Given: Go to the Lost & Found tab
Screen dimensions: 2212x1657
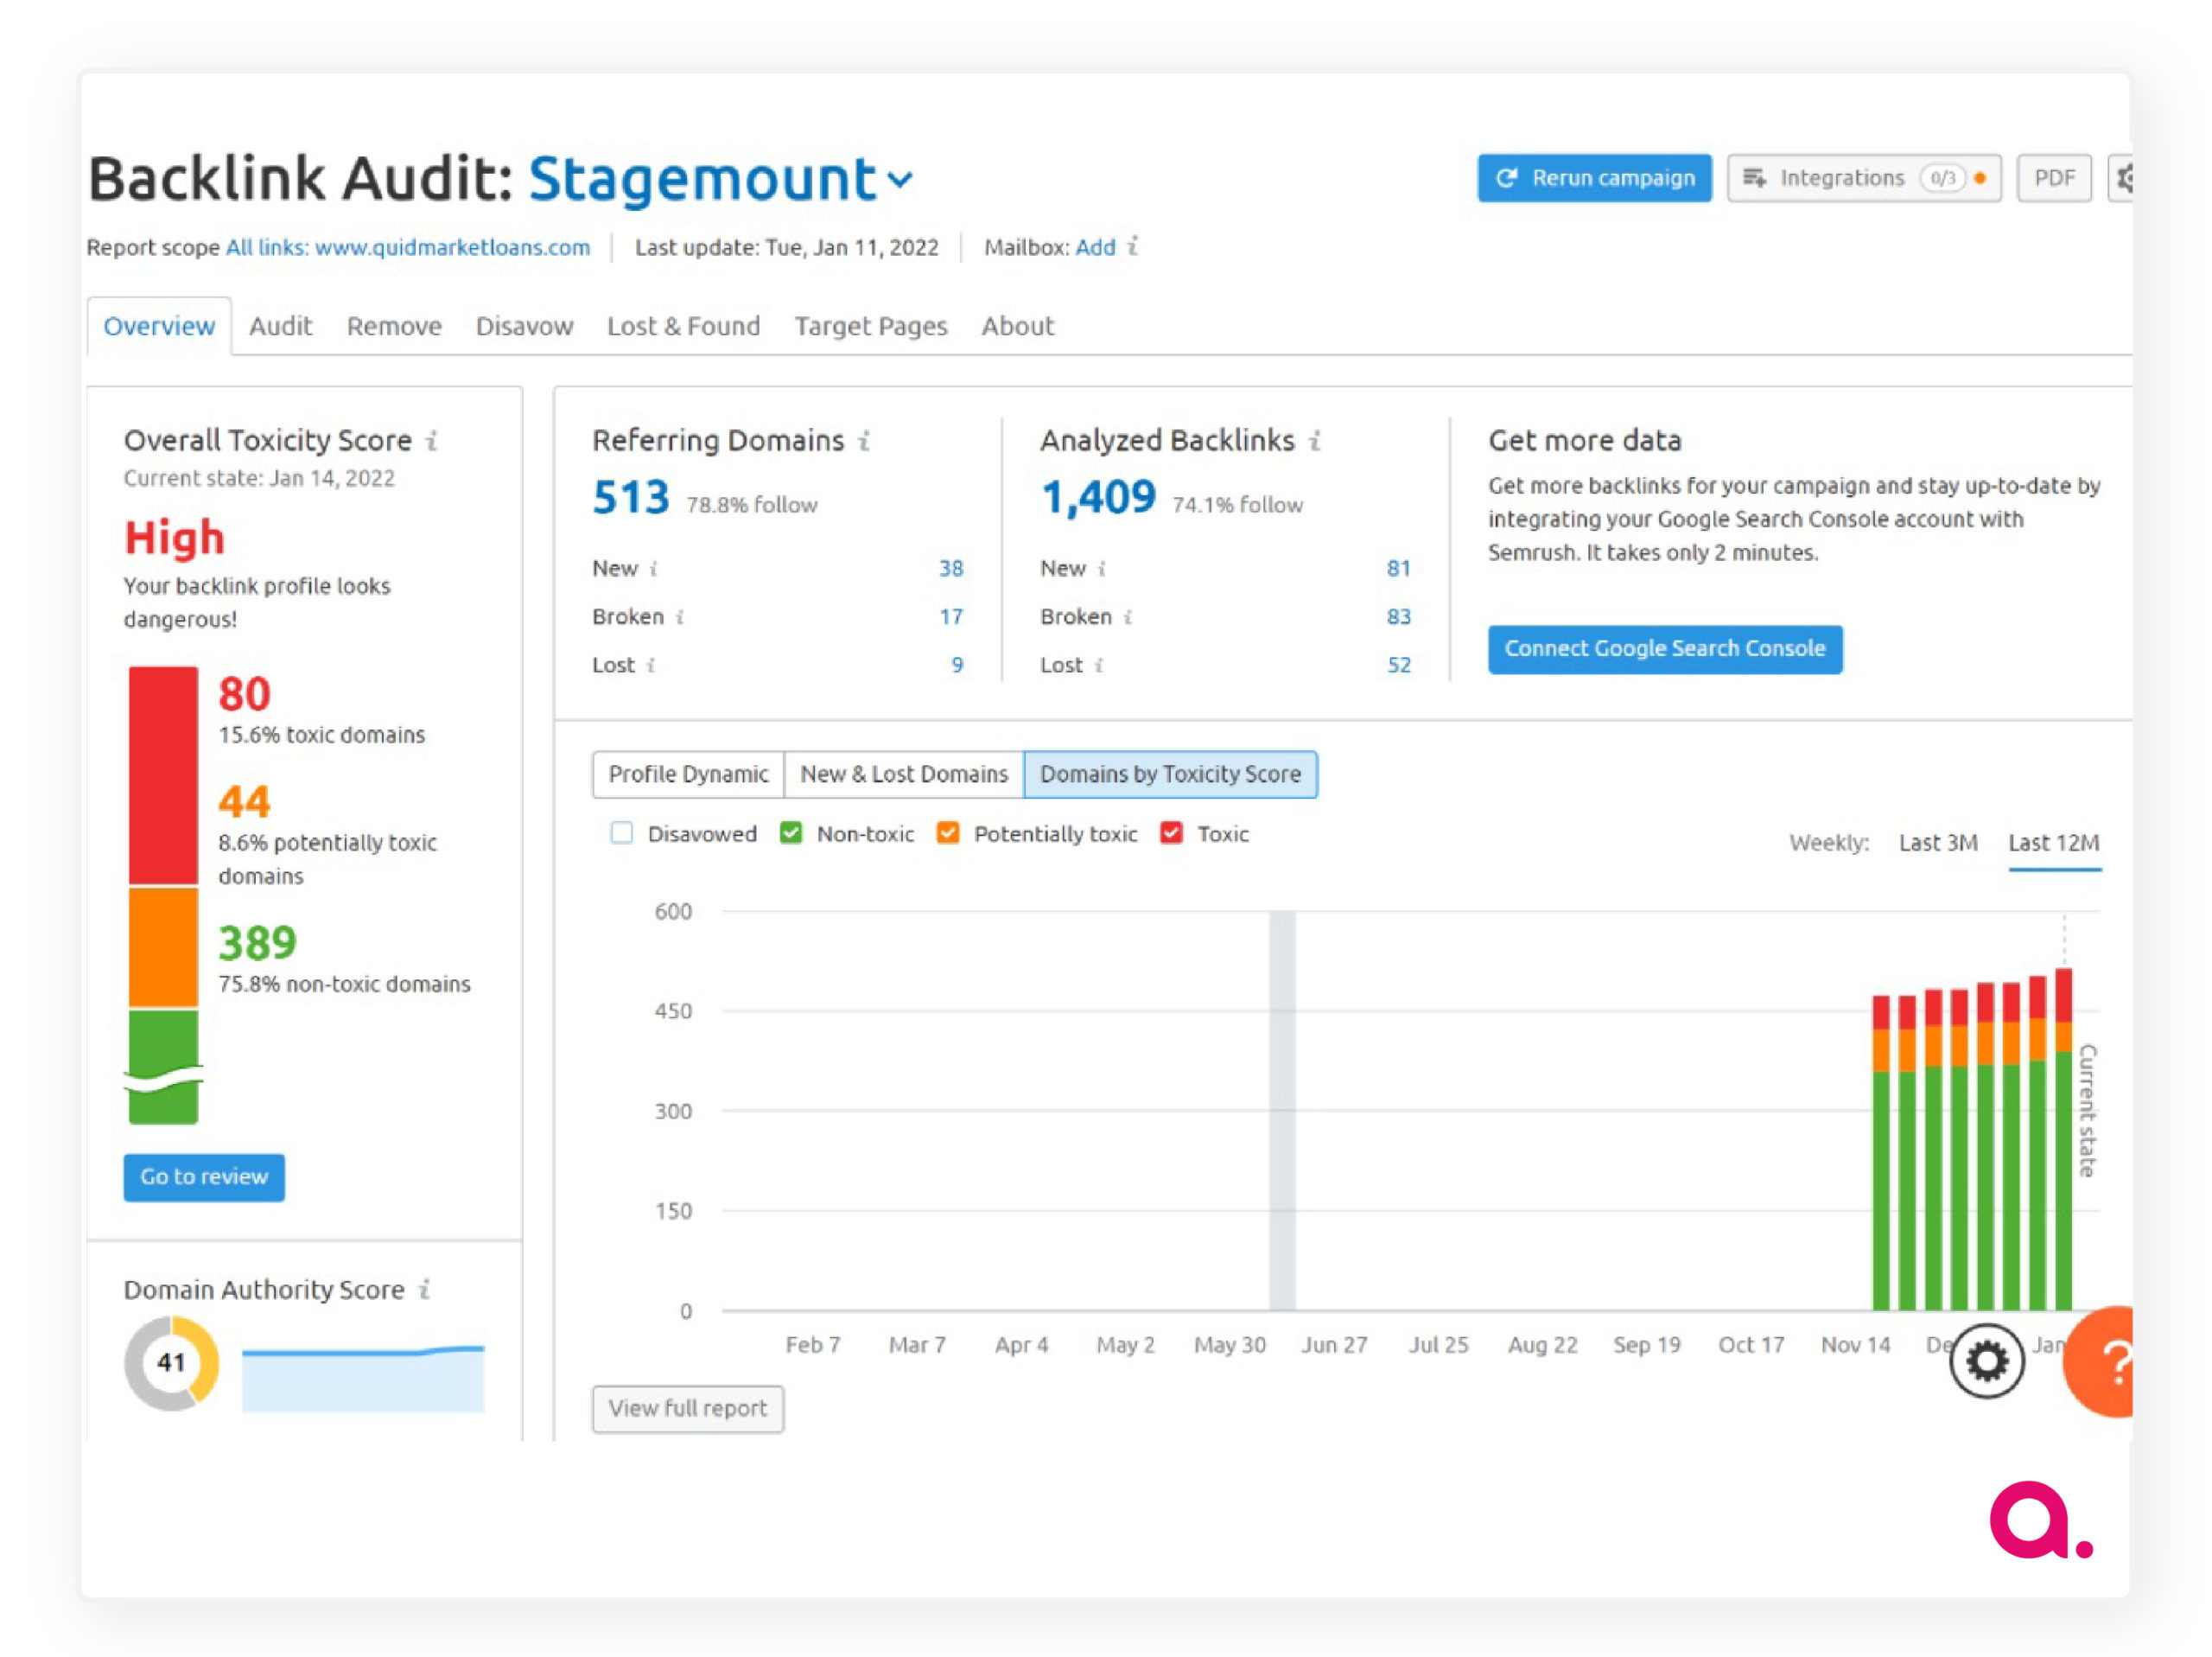Looking at the screenshot, I should [x=684, y=326].
